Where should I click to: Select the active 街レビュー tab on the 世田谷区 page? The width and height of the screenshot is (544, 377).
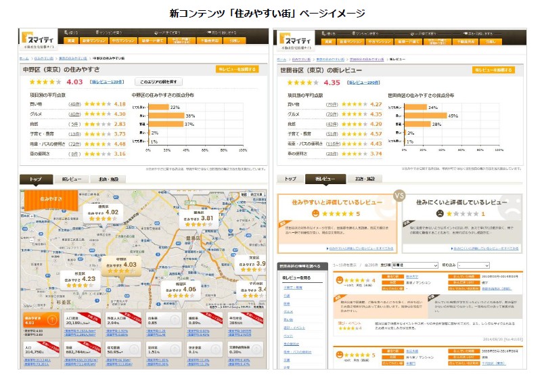(325, 179)
